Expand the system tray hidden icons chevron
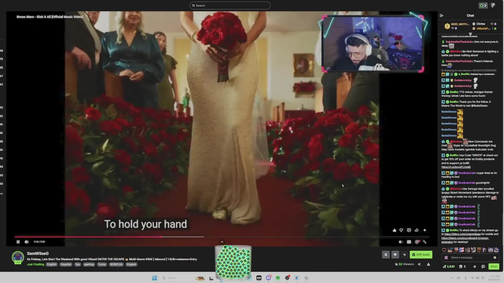The image size is (504, 283). (452, 278)
